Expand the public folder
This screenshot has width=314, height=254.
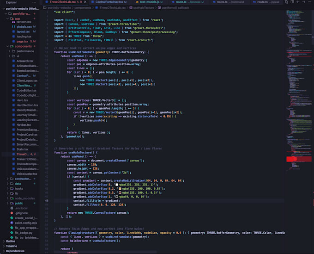click(7, 203)
